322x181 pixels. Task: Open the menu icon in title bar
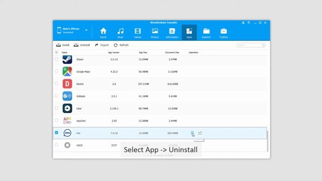coord(249,23)
